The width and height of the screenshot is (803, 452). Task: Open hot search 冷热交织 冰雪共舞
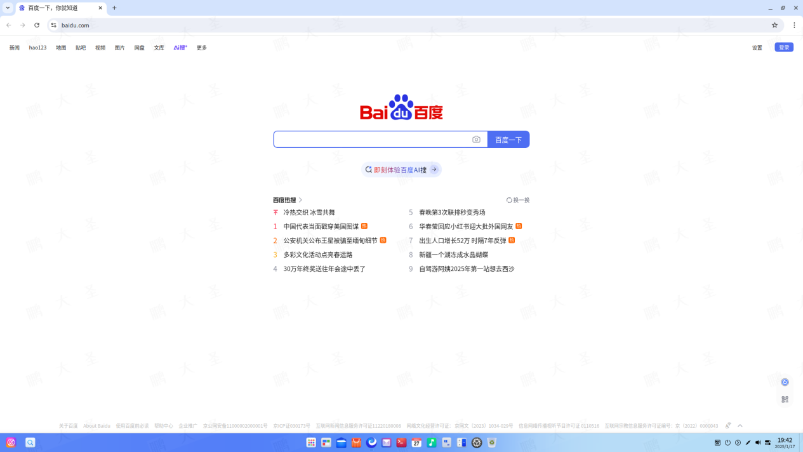pyautogui.click(x=309, y=213)
